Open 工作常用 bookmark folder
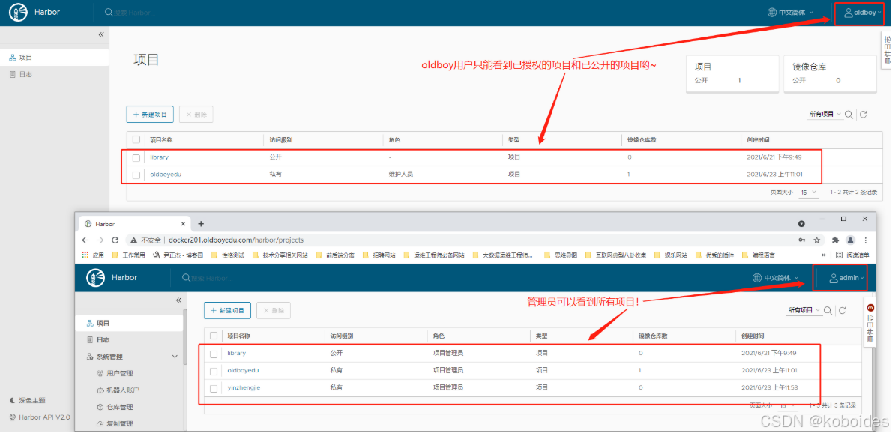 click(129, 255)
